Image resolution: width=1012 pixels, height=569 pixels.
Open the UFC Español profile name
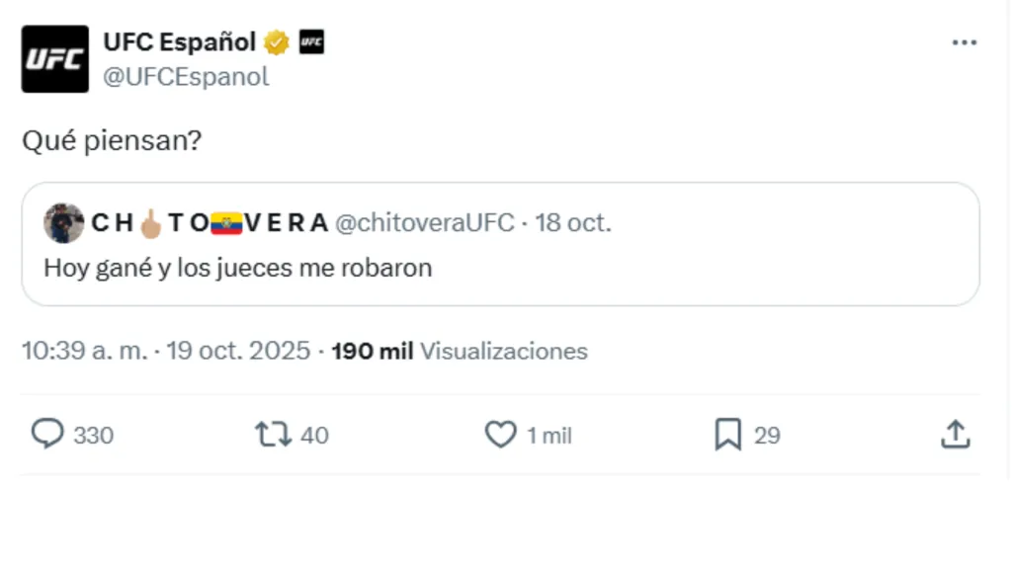(179, 42)
